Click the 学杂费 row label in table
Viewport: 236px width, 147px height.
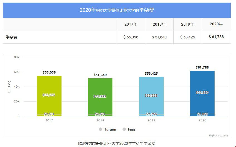[x=12, y=37]
